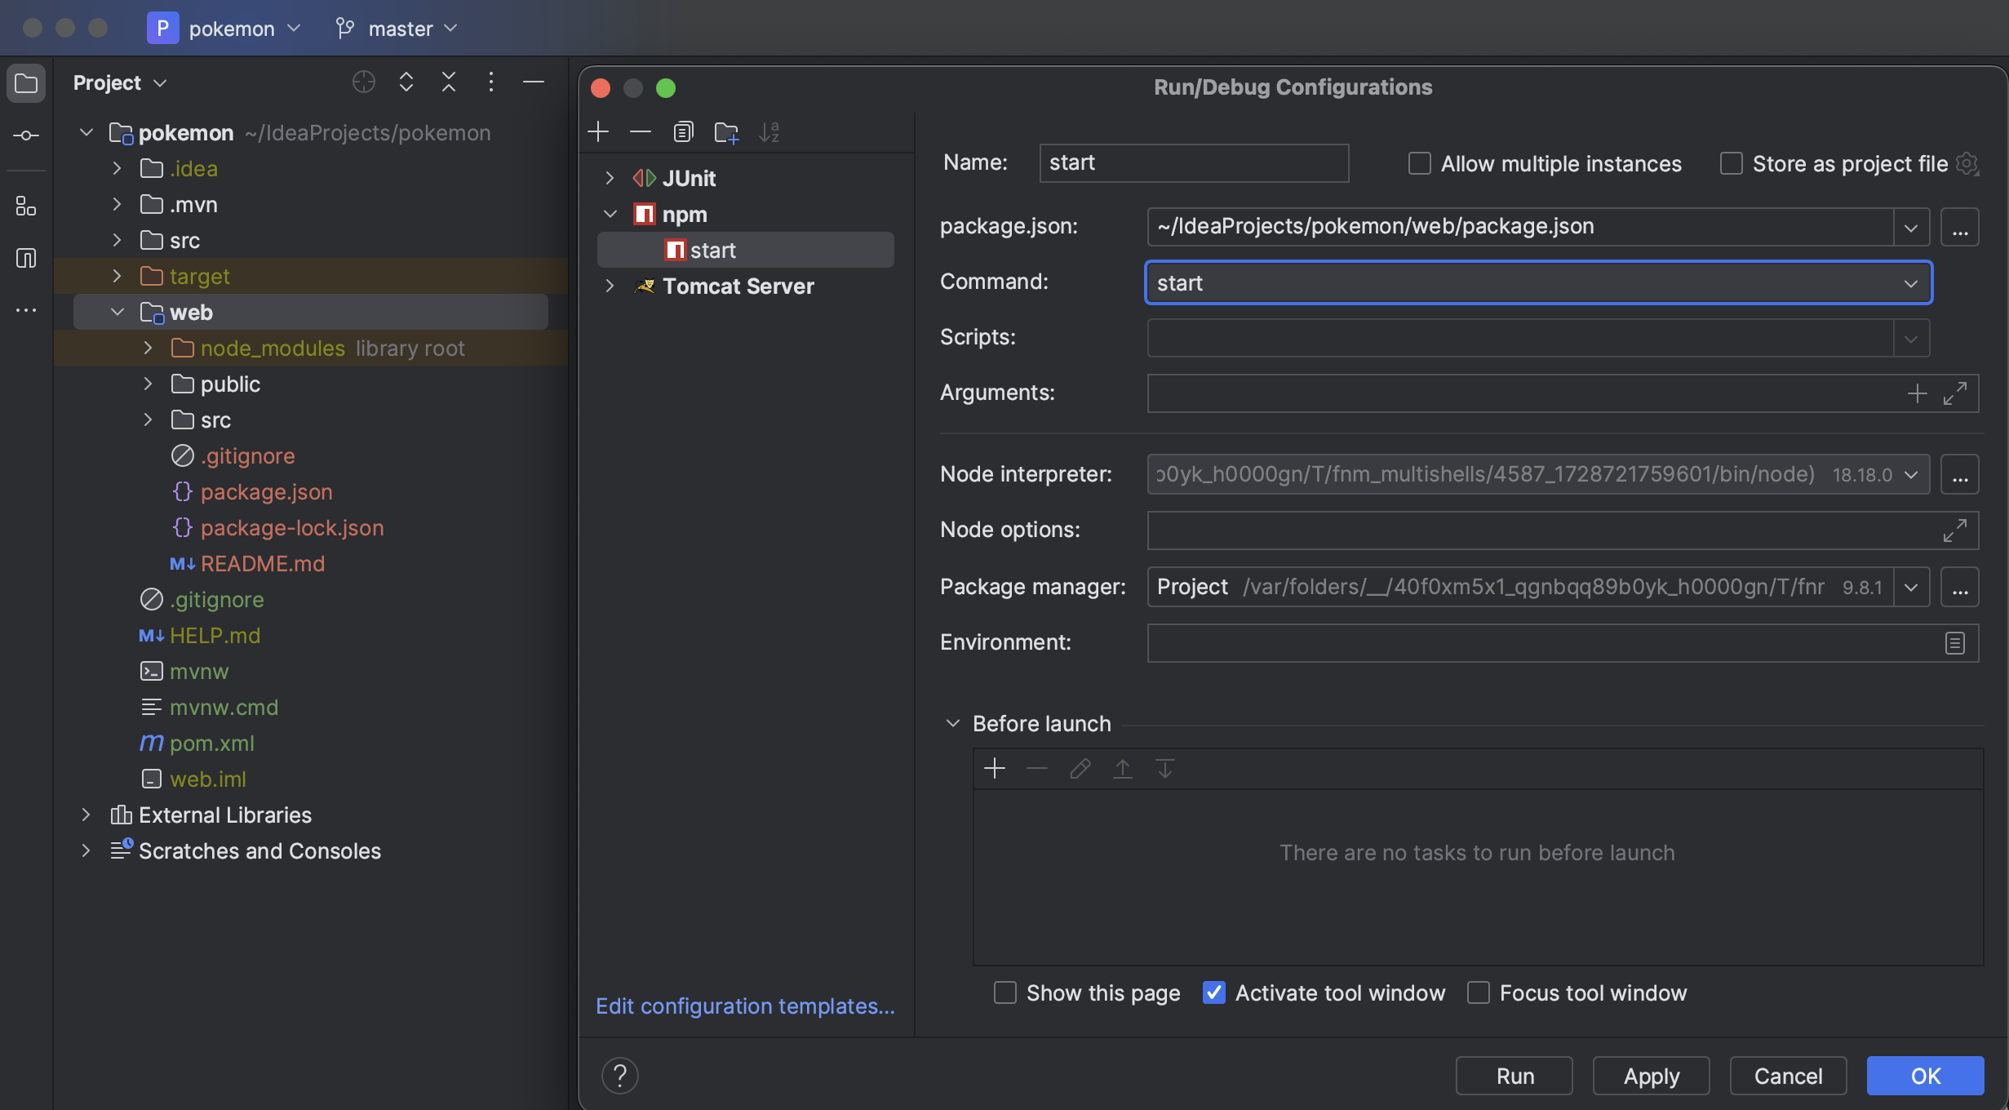Open the Commit tool window icon

click(26, 135)
